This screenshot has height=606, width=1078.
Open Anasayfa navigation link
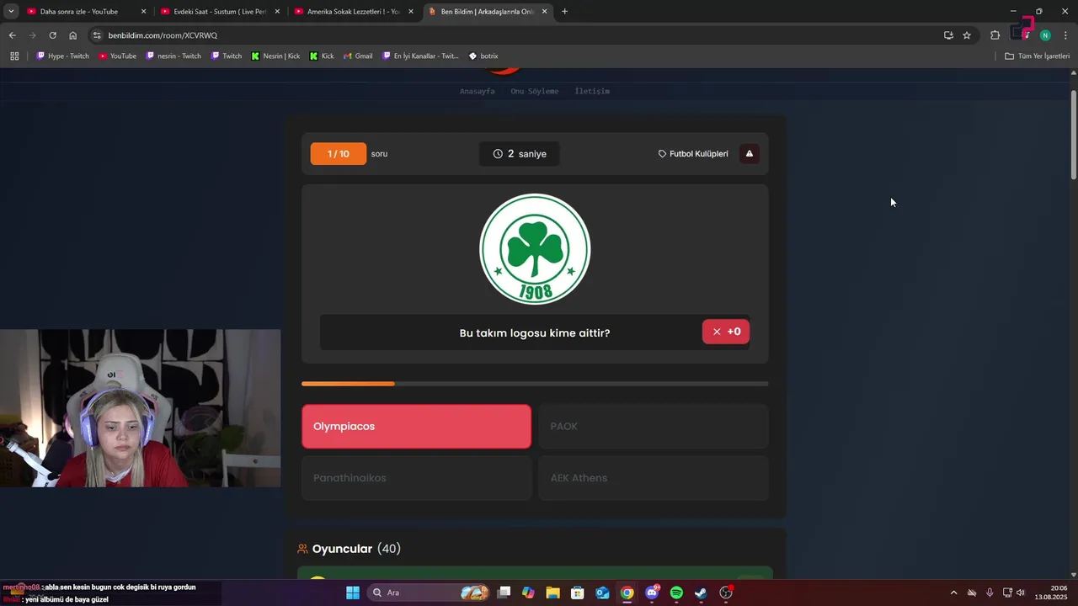pos(477,91)
